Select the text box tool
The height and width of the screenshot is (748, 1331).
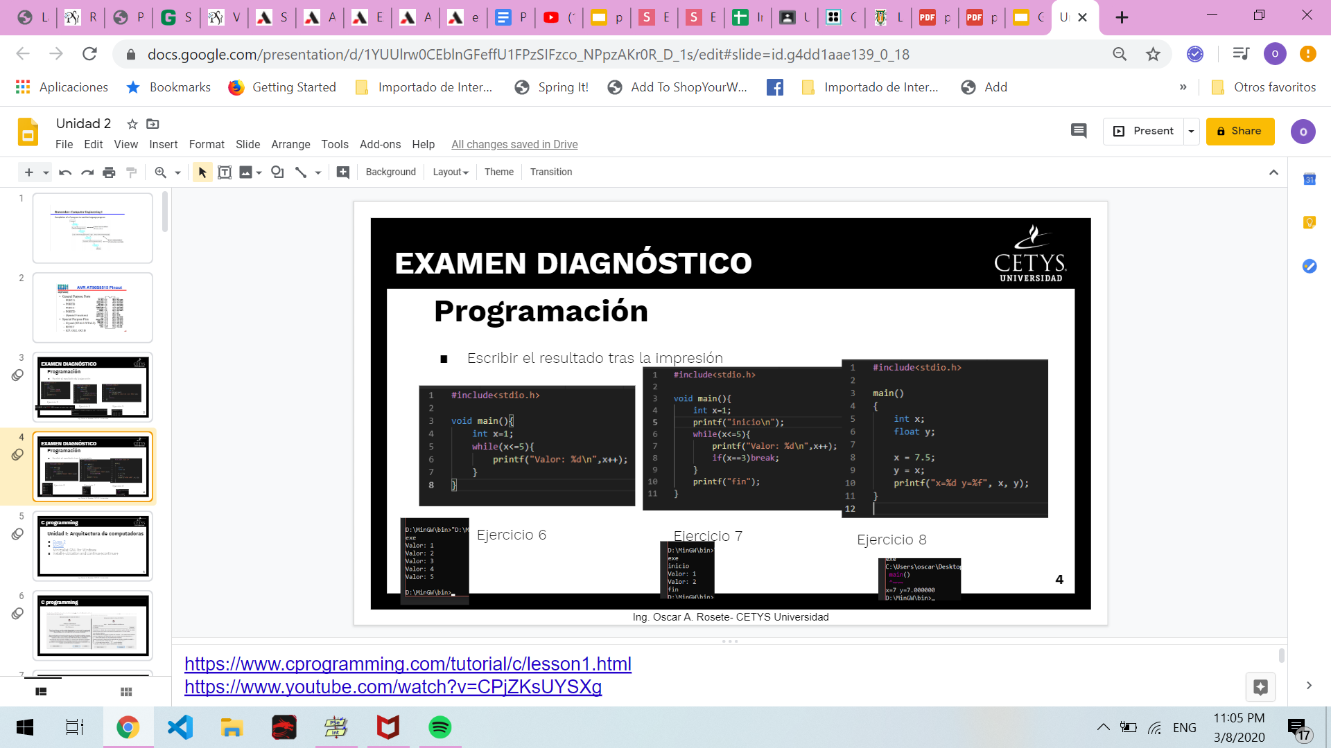tap(225, 172)
